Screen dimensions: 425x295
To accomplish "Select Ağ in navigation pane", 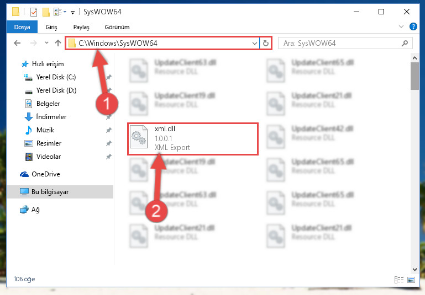I will tap(35, 210).
